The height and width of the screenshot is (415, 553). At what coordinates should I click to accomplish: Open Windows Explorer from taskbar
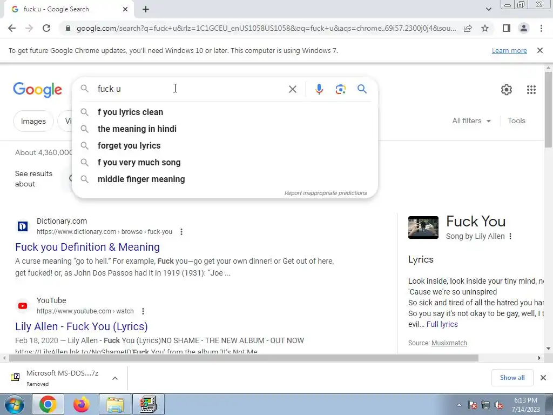(115, 404)
